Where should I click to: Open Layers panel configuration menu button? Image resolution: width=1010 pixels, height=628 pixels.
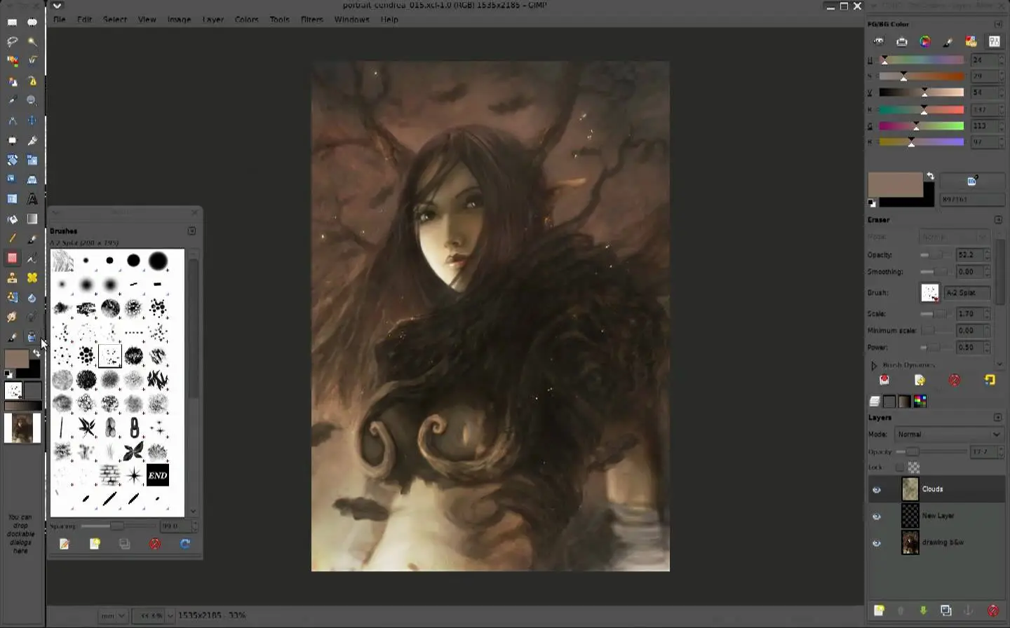pyautogui.click(x=998, y=418)
